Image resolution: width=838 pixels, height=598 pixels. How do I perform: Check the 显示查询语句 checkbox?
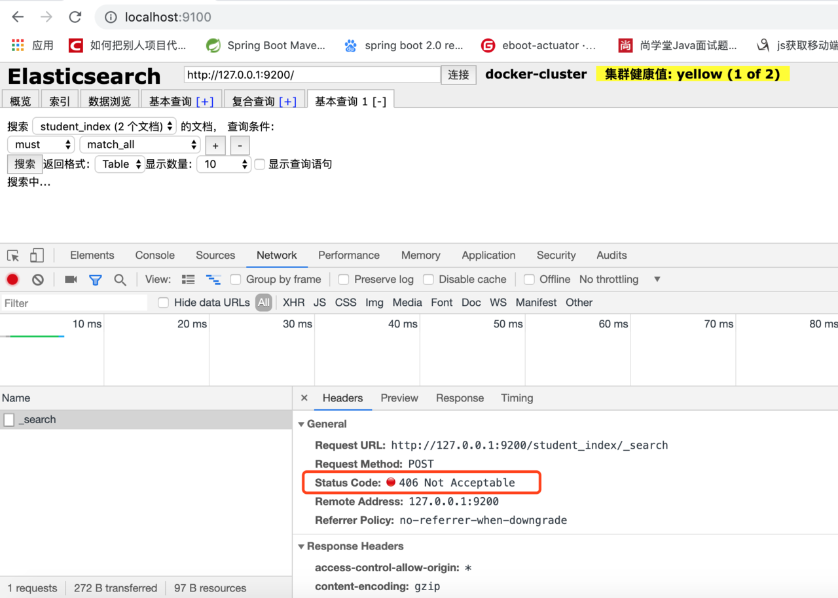point(260,164)
